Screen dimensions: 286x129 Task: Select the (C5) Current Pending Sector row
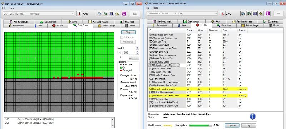tap(198, 89)
